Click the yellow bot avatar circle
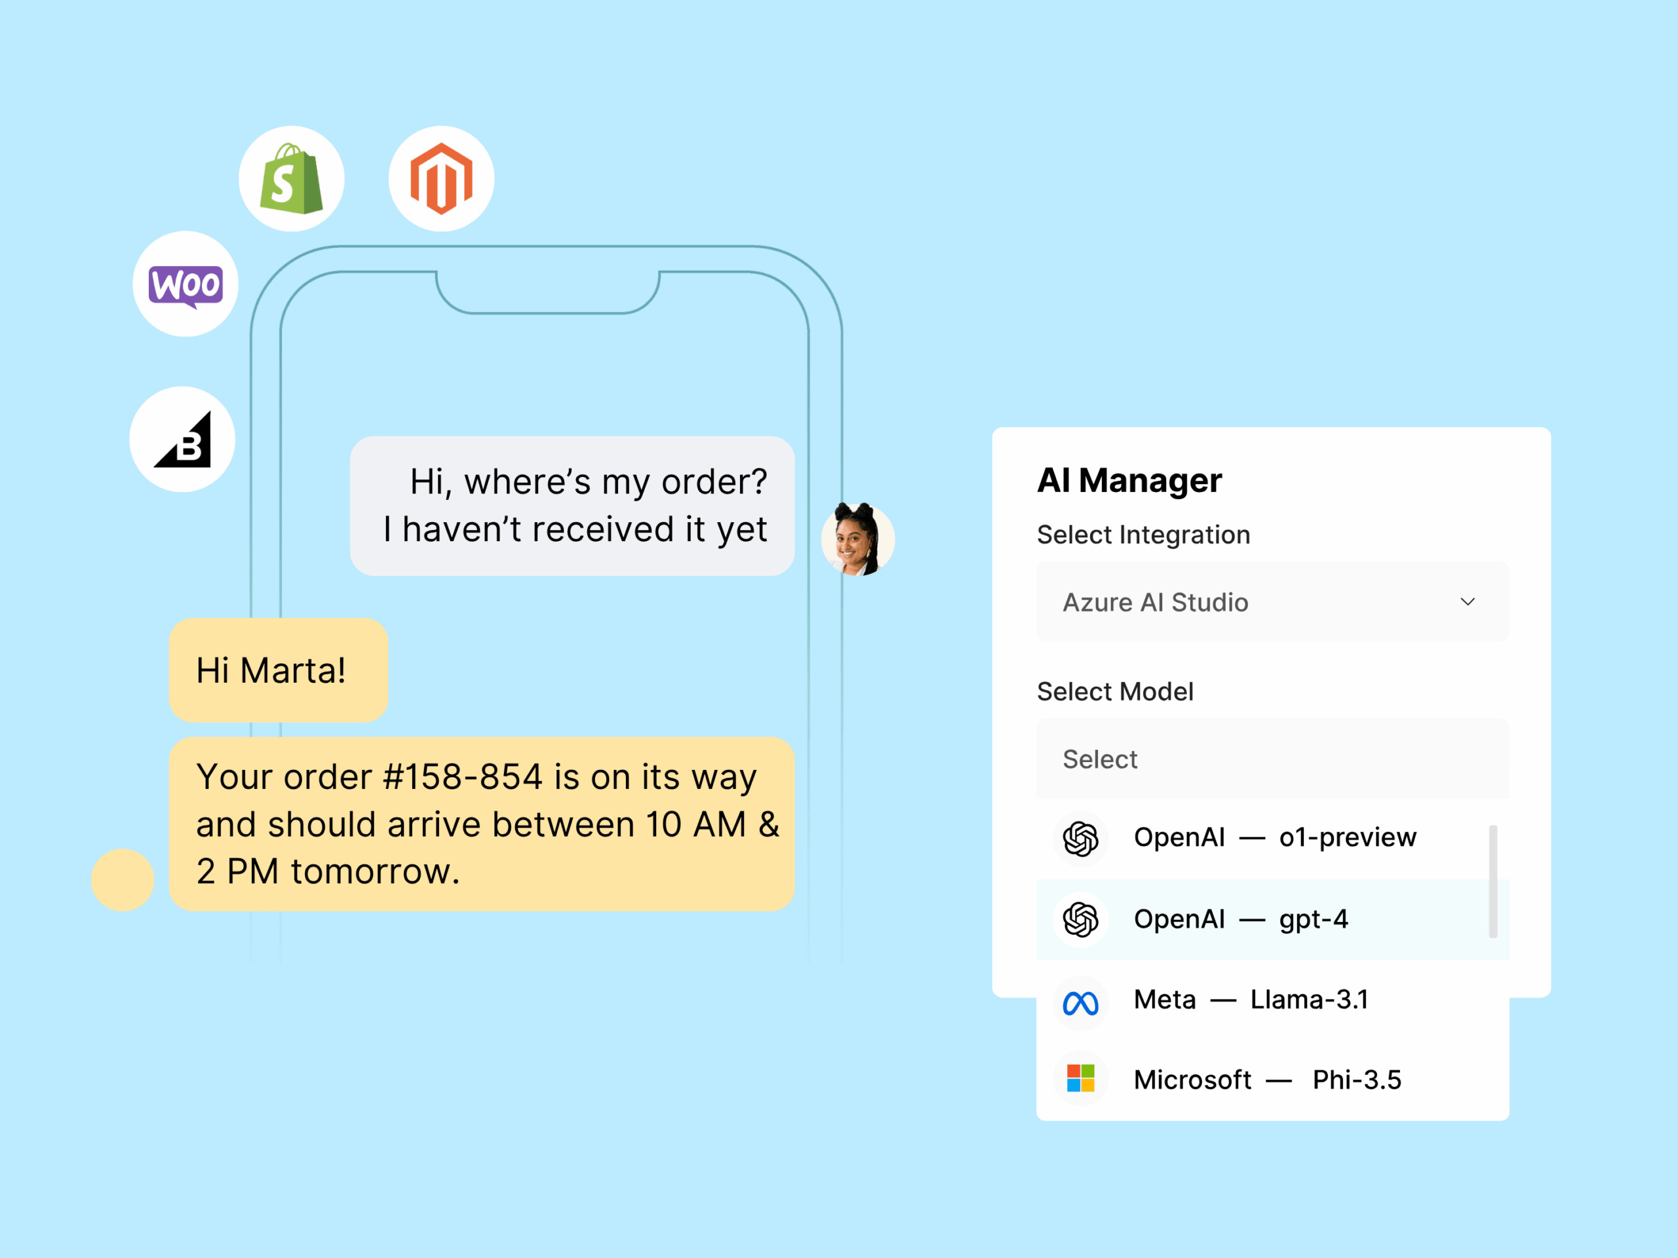Viewport: 1678px width, 1258px height. [x=123, y=879]
